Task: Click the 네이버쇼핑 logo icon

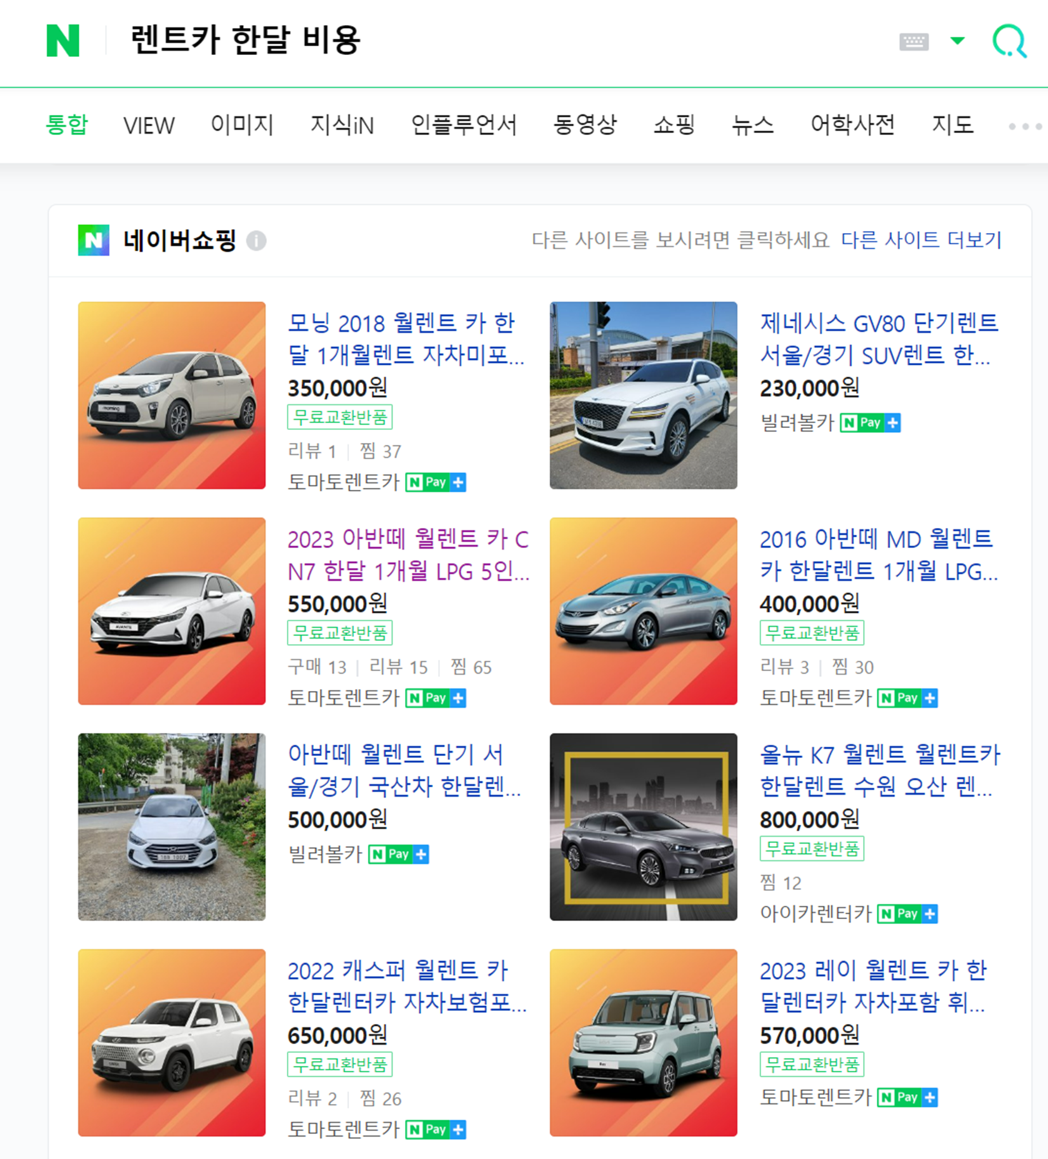Action: (x=94, y=240)
